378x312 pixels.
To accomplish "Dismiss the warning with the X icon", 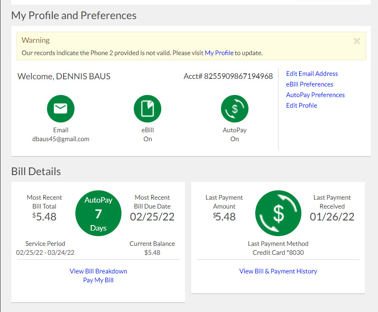I will point(357,41).
